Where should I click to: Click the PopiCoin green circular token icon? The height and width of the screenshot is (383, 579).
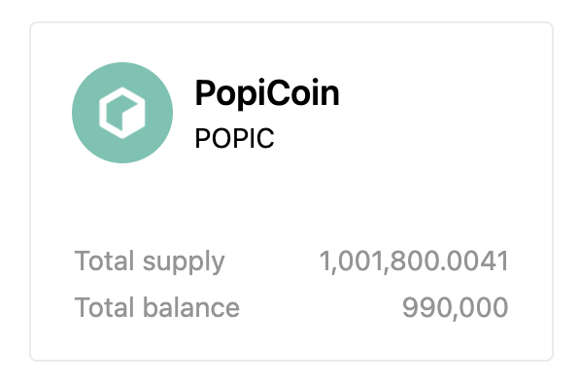pos(122,113)
